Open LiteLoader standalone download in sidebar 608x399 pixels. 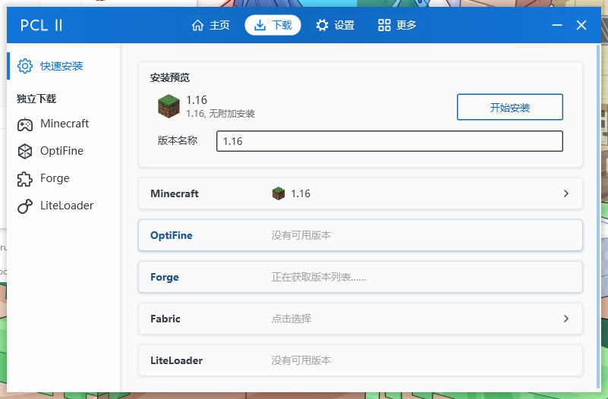(x=63, y=206)
